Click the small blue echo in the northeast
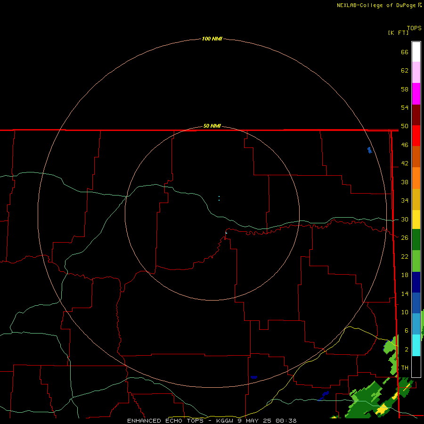This screenshot has height=424, width=424. pyautogui.click(x=370, y=150)
